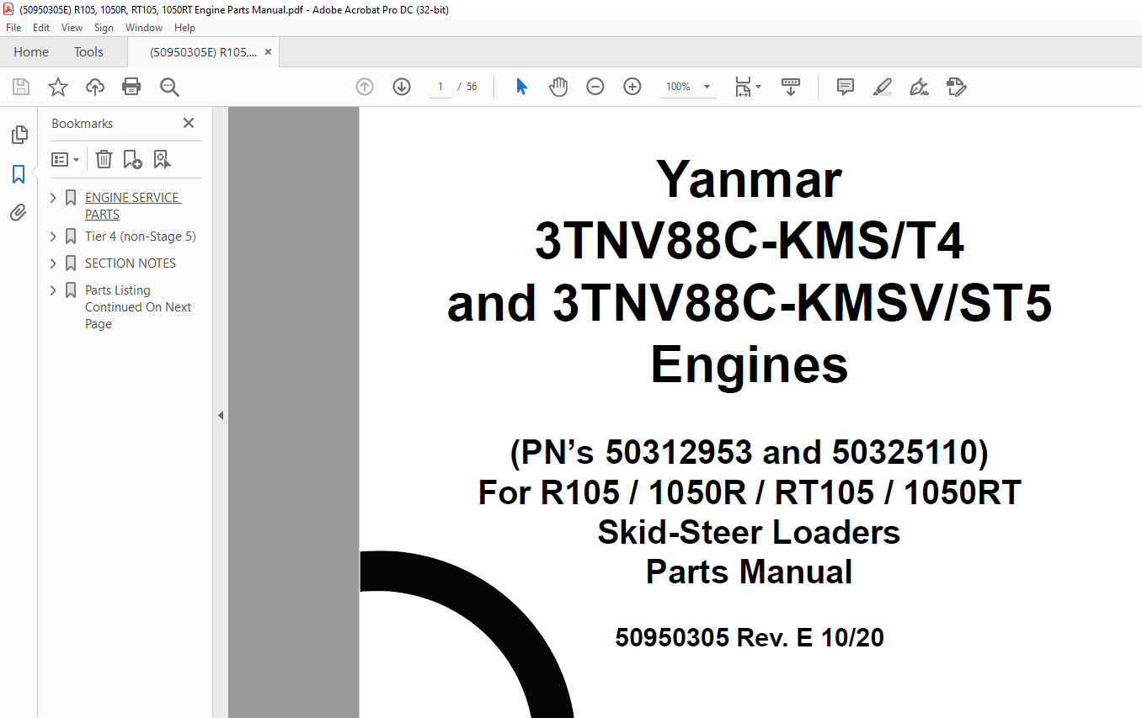
Task: Switch to the Home tab
Action: pos(31,52)
